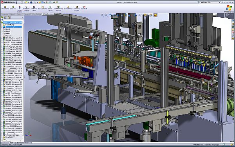Open SolidWorks Utilities
Viewport: 235px width, 147px height.
(x=34, y=8)
